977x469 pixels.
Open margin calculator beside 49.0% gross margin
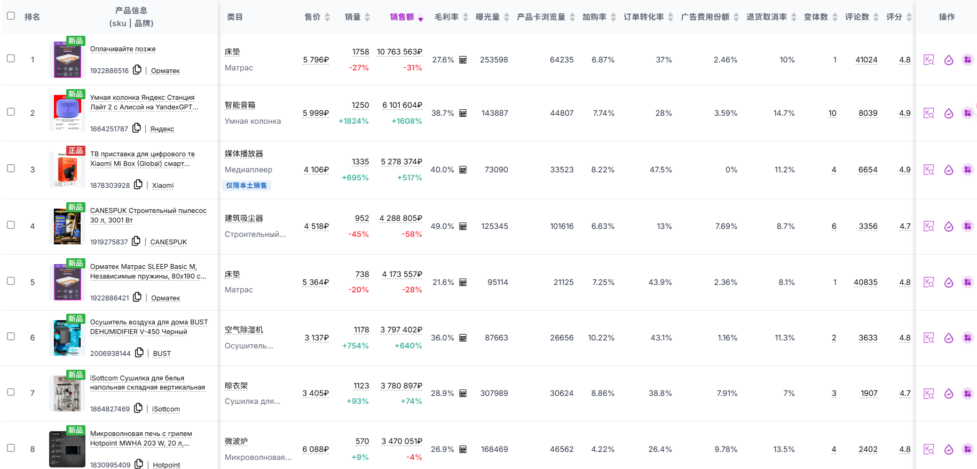(463, 226)
